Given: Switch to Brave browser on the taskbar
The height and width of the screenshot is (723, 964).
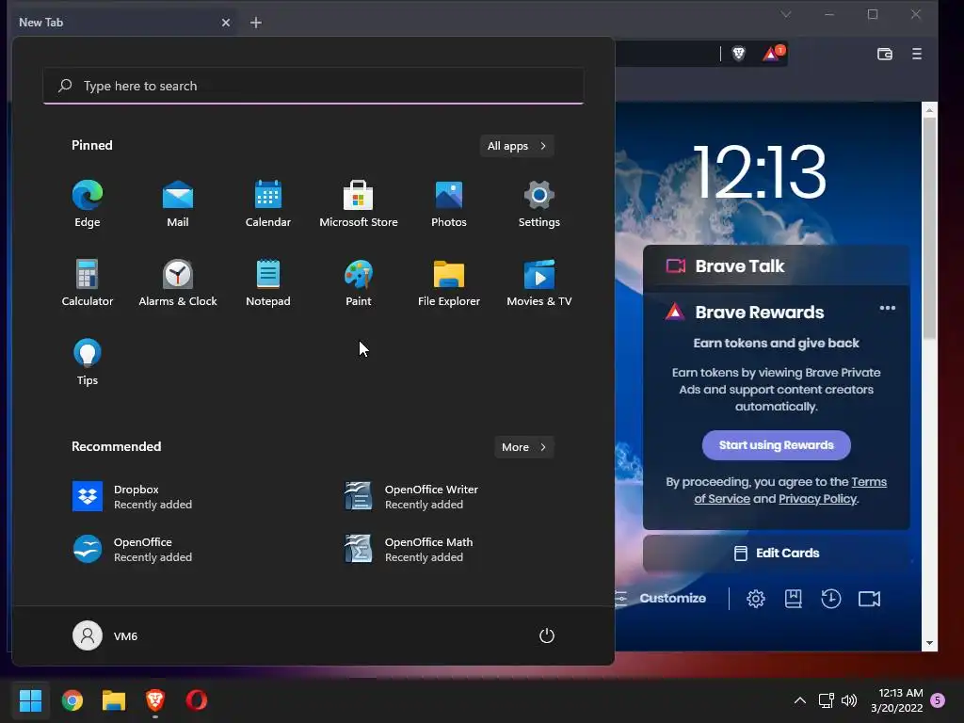Looking at the screenshot, I should pyautogui.click(x=155, y=699).
